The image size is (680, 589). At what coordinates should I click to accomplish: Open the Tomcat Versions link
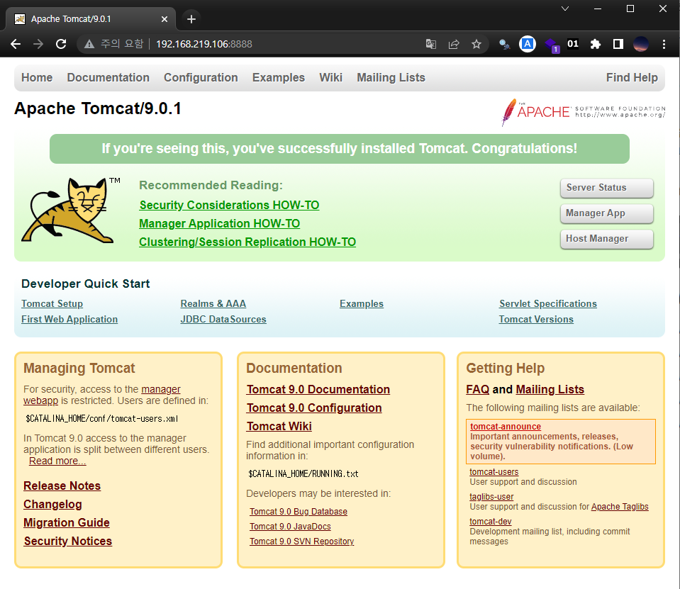[x=536, y=320]
